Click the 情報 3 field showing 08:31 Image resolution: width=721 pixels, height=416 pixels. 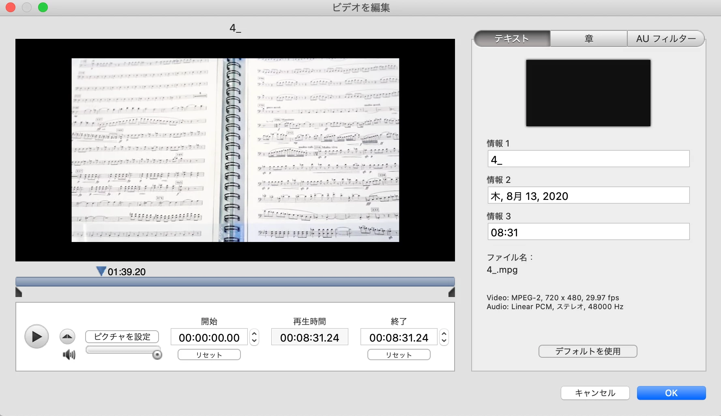588,231
